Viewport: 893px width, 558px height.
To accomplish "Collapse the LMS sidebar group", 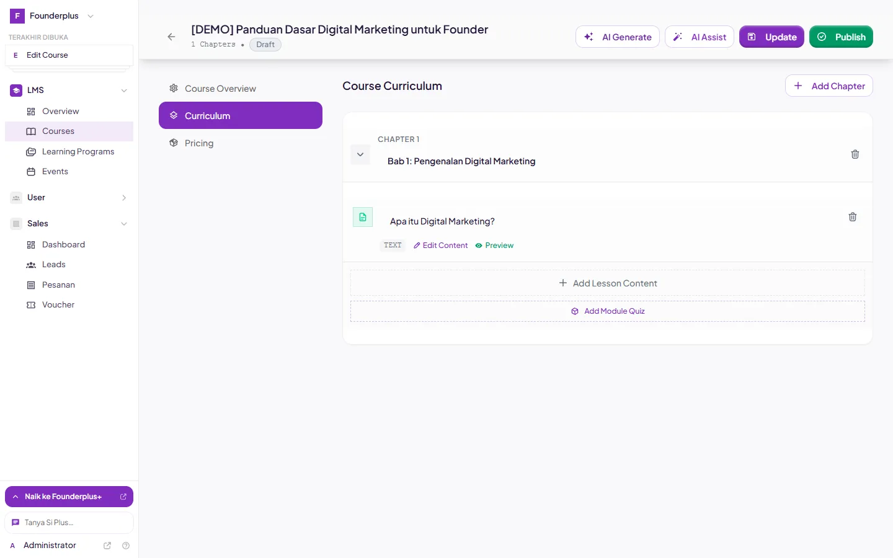I will click(x=69, y=91).
